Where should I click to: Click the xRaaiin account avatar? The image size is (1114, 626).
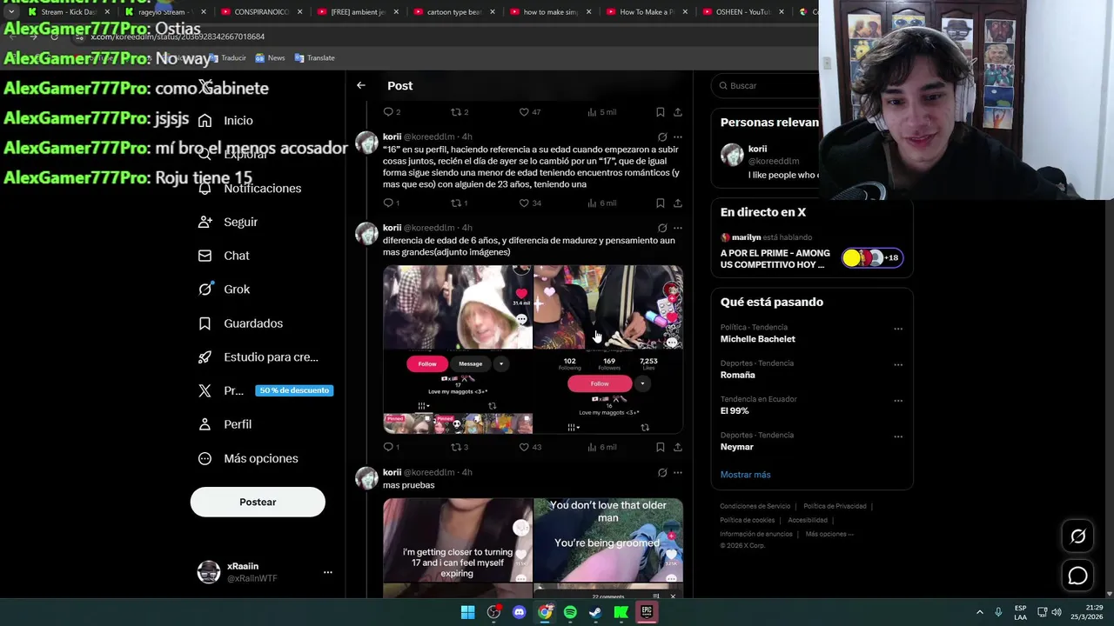209,572
